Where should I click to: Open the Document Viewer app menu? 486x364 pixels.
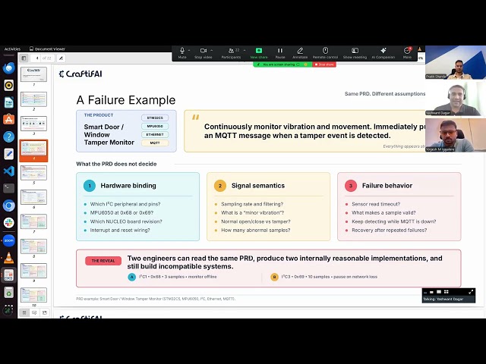pos(47,49)
